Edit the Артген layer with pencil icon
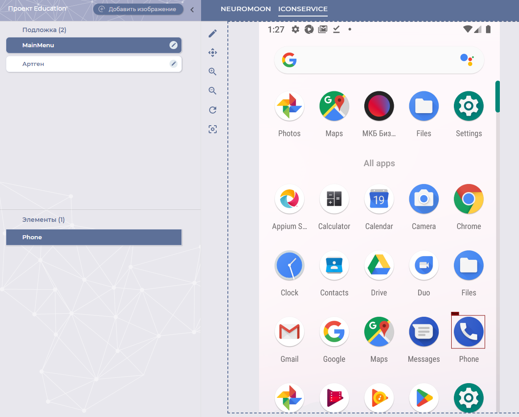 173,64
